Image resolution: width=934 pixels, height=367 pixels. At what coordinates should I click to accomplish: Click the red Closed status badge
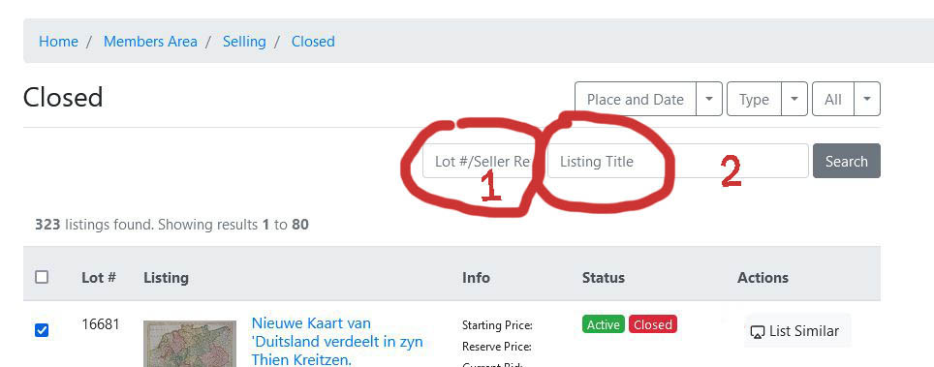tap(653, 324)
